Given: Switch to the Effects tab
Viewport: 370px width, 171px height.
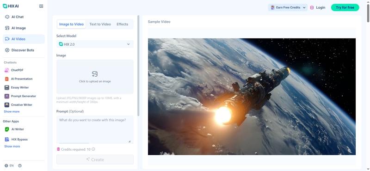Looking at the screenshot, I should (122, 24).
